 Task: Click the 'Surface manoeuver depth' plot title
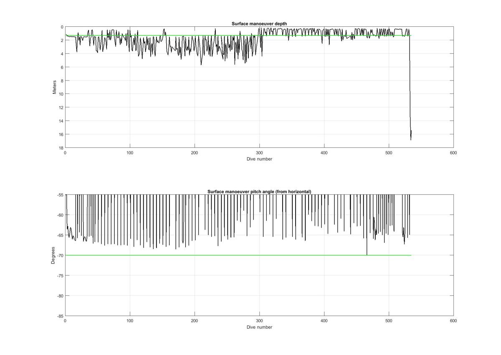[259, 24]
